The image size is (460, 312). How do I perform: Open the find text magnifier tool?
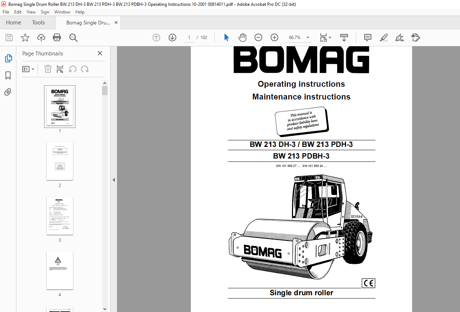click(73, 38)
